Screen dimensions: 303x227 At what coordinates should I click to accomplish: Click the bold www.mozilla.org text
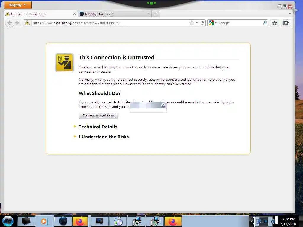166,67
